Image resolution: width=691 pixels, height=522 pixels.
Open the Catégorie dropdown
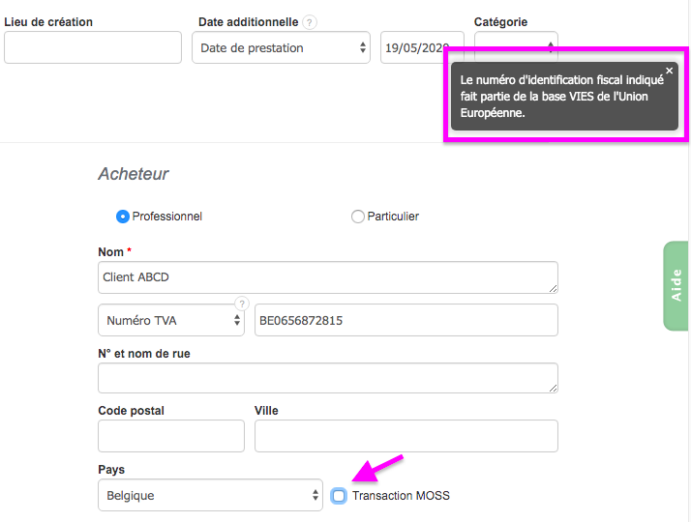[516, 47]
